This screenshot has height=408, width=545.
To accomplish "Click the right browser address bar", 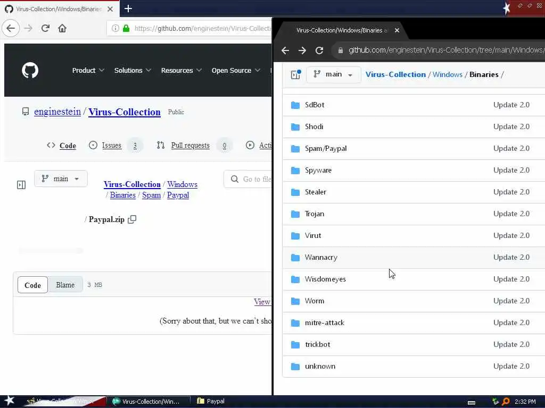I will (439, 50).
